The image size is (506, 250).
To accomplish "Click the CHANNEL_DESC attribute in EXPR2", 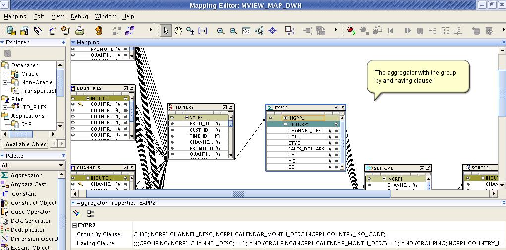I will 306,131.
